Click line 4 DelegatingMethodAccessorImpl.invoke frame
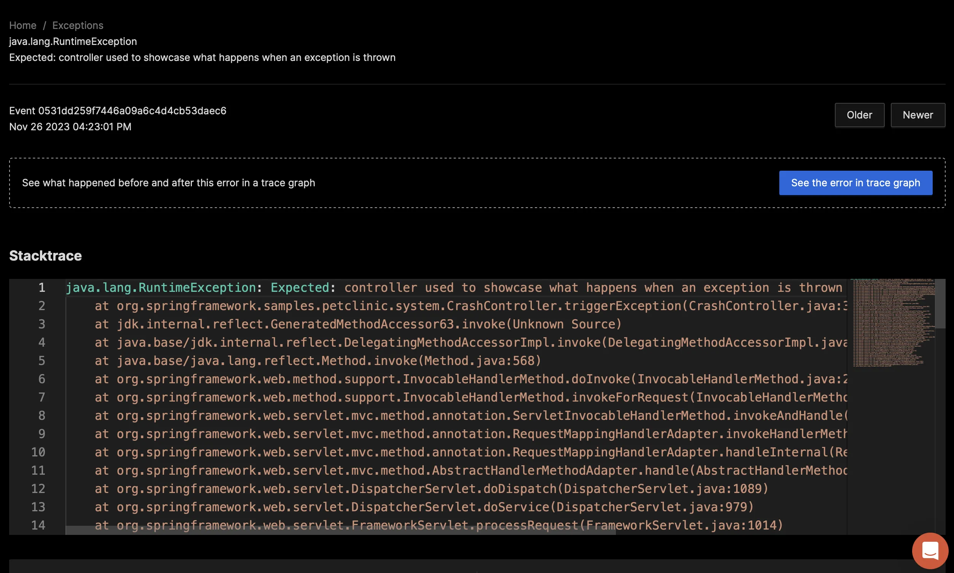Image resolution: width=954 pixels, height=573 pixels. tap(471, 343)
